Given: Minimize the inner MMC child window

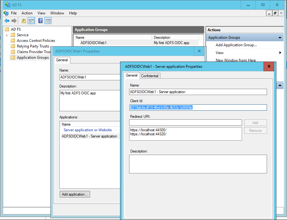Looking at the screenshot, I should 269,13.
